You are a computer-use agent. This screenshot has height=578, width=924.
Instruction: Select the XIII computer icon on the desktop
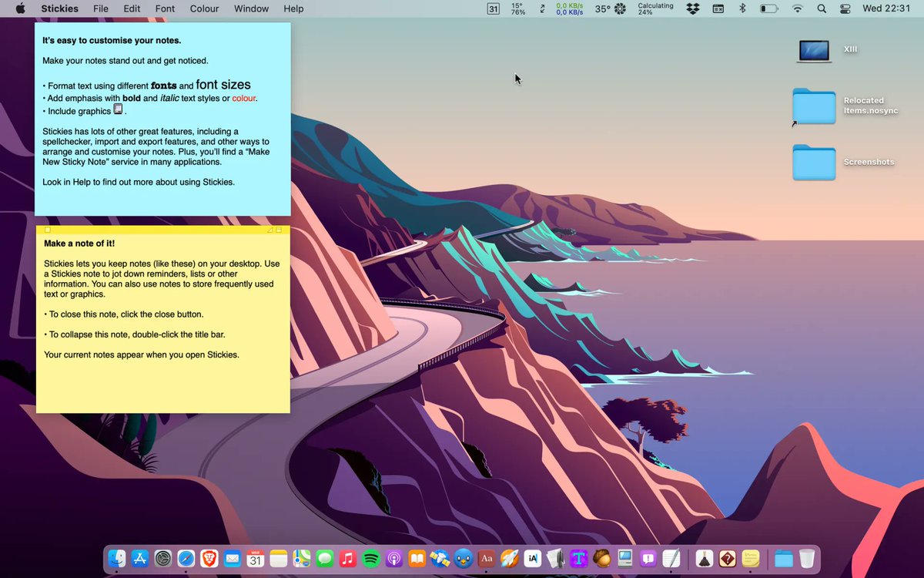814,49
